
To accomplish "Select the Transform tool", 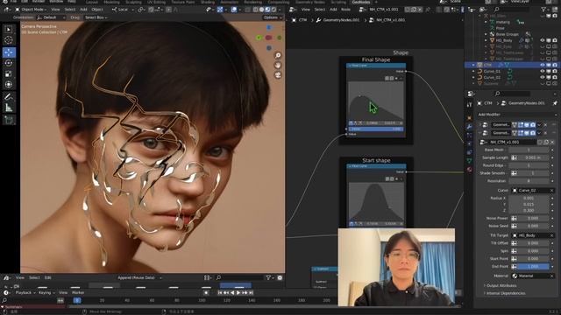I will pyautogui.click(x=9, y=85).
